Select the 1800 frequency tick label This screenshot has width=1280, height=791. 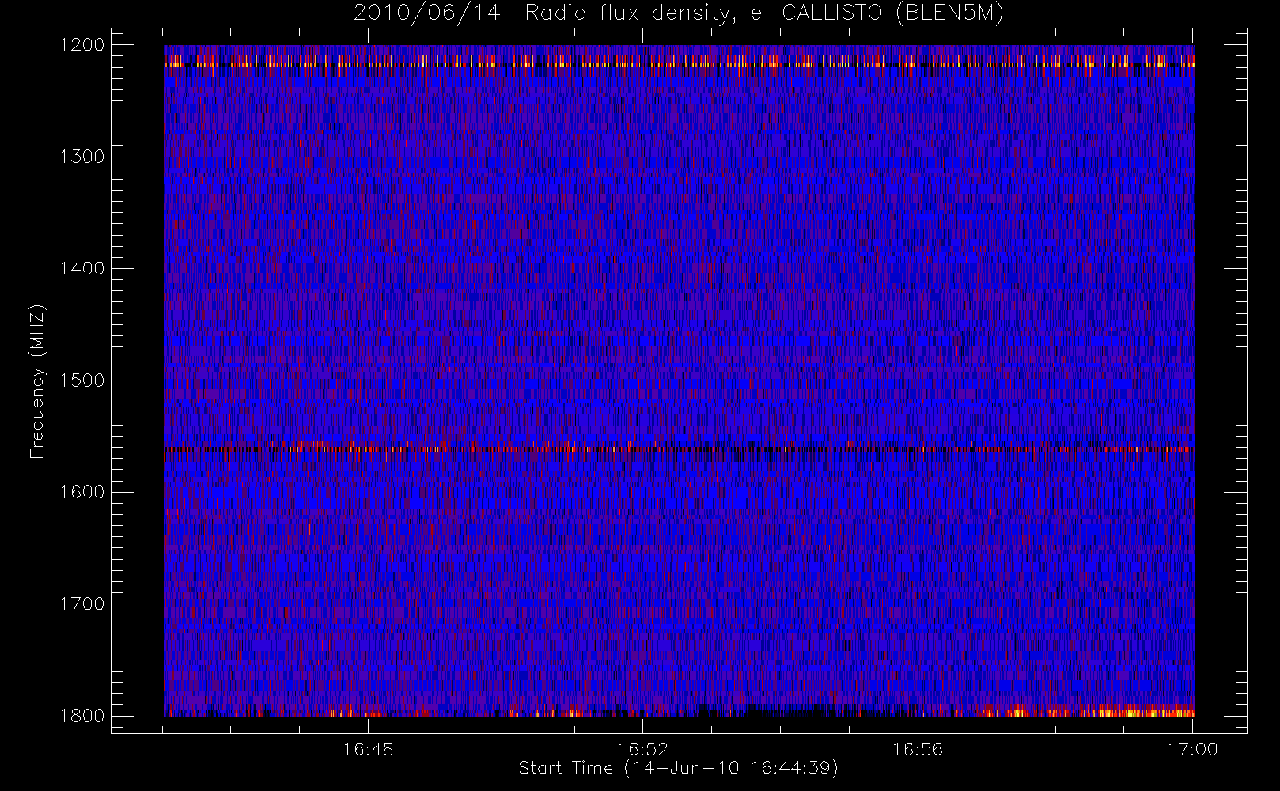tap(82, 716)
